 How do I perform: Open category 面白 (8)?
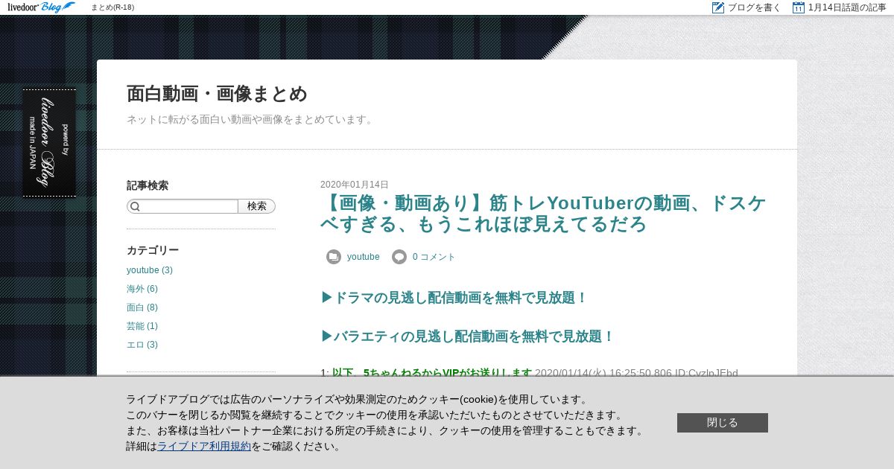tap(142, 307)
